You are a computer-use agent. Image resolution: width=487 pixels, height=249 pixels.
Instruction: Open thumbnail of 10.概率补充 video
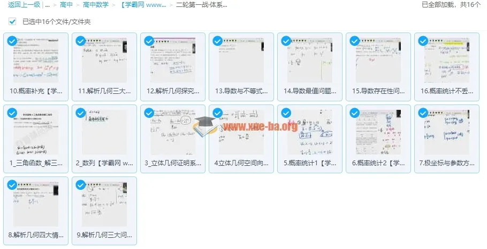(x=36, y=60)
